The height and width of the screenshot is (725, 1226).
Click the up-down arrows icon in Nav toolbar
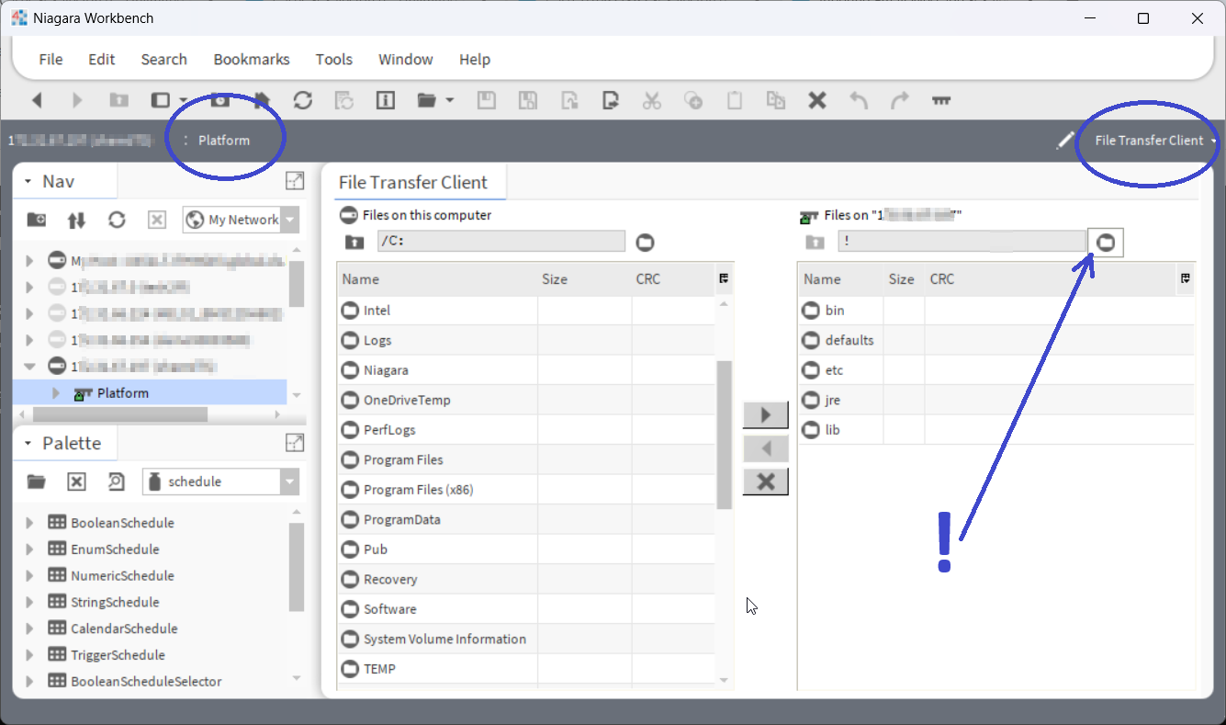tap(76, 220)
